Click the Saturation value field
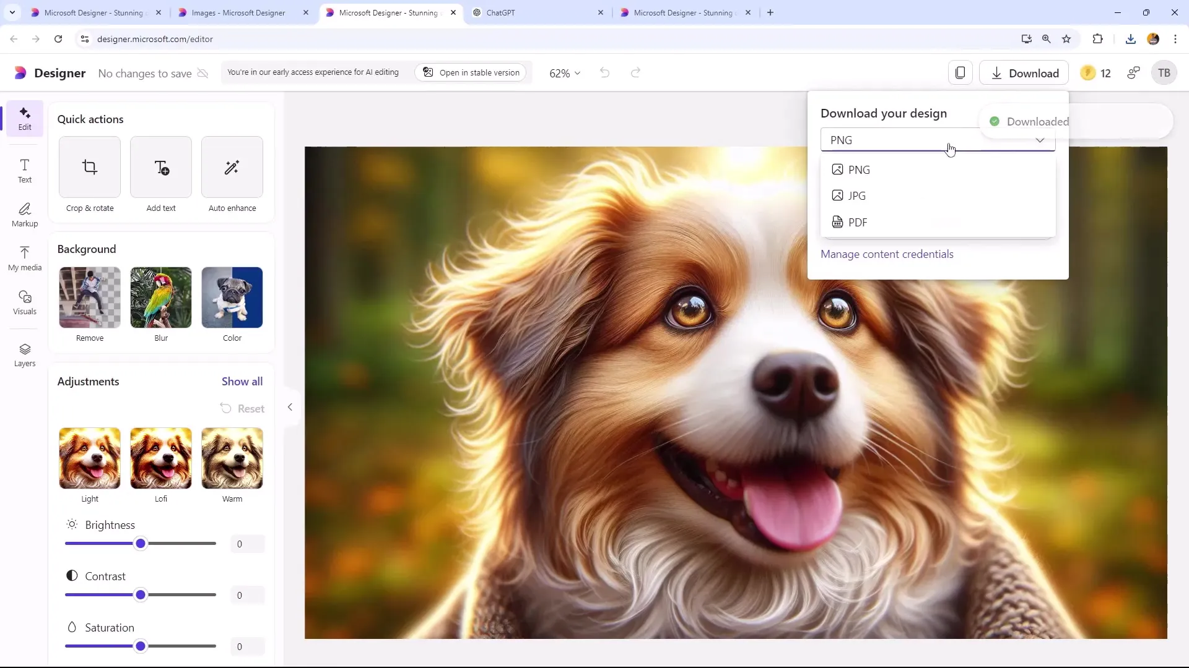Viewport: 1189px width, 668px height. point(247,647)
